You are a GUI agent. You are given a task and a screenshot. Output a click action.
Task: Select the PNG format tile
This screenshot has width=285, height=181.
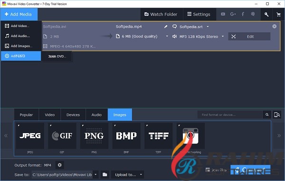(x=94, y=136)
